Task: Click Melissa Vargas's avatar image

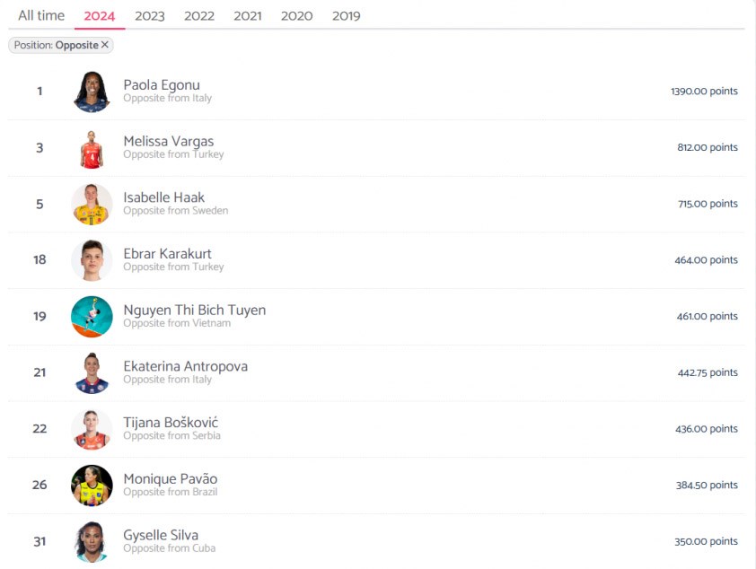Action: point(92,148)
